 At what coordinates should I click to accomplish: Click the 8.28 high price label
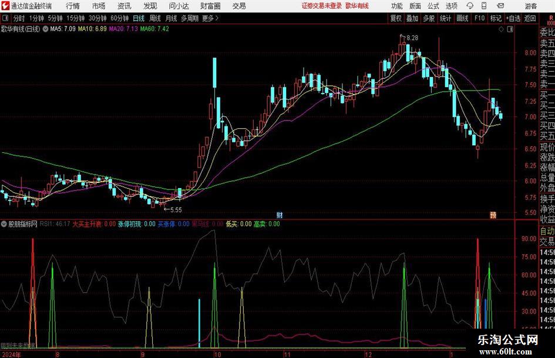[412, 38]
